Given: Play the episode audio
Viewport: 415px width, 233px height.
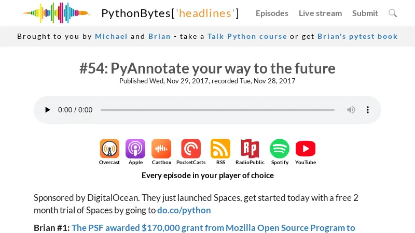Looking at the screenshot, I should 48,110.
